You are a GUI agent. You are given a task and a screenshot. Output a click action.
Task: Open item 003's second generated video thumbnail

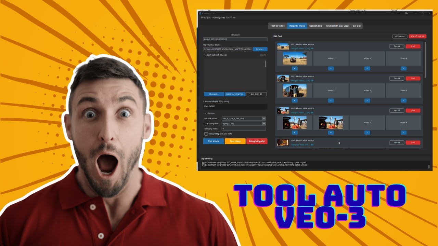(x=331, y=123)
